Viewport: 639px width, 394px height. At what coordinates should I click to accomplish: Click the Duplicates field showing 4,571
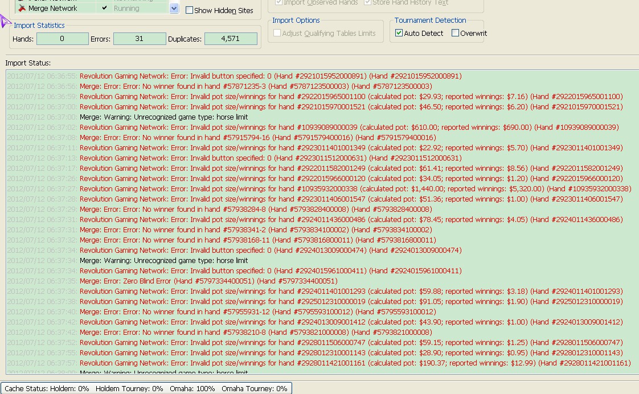pos(231,39)
